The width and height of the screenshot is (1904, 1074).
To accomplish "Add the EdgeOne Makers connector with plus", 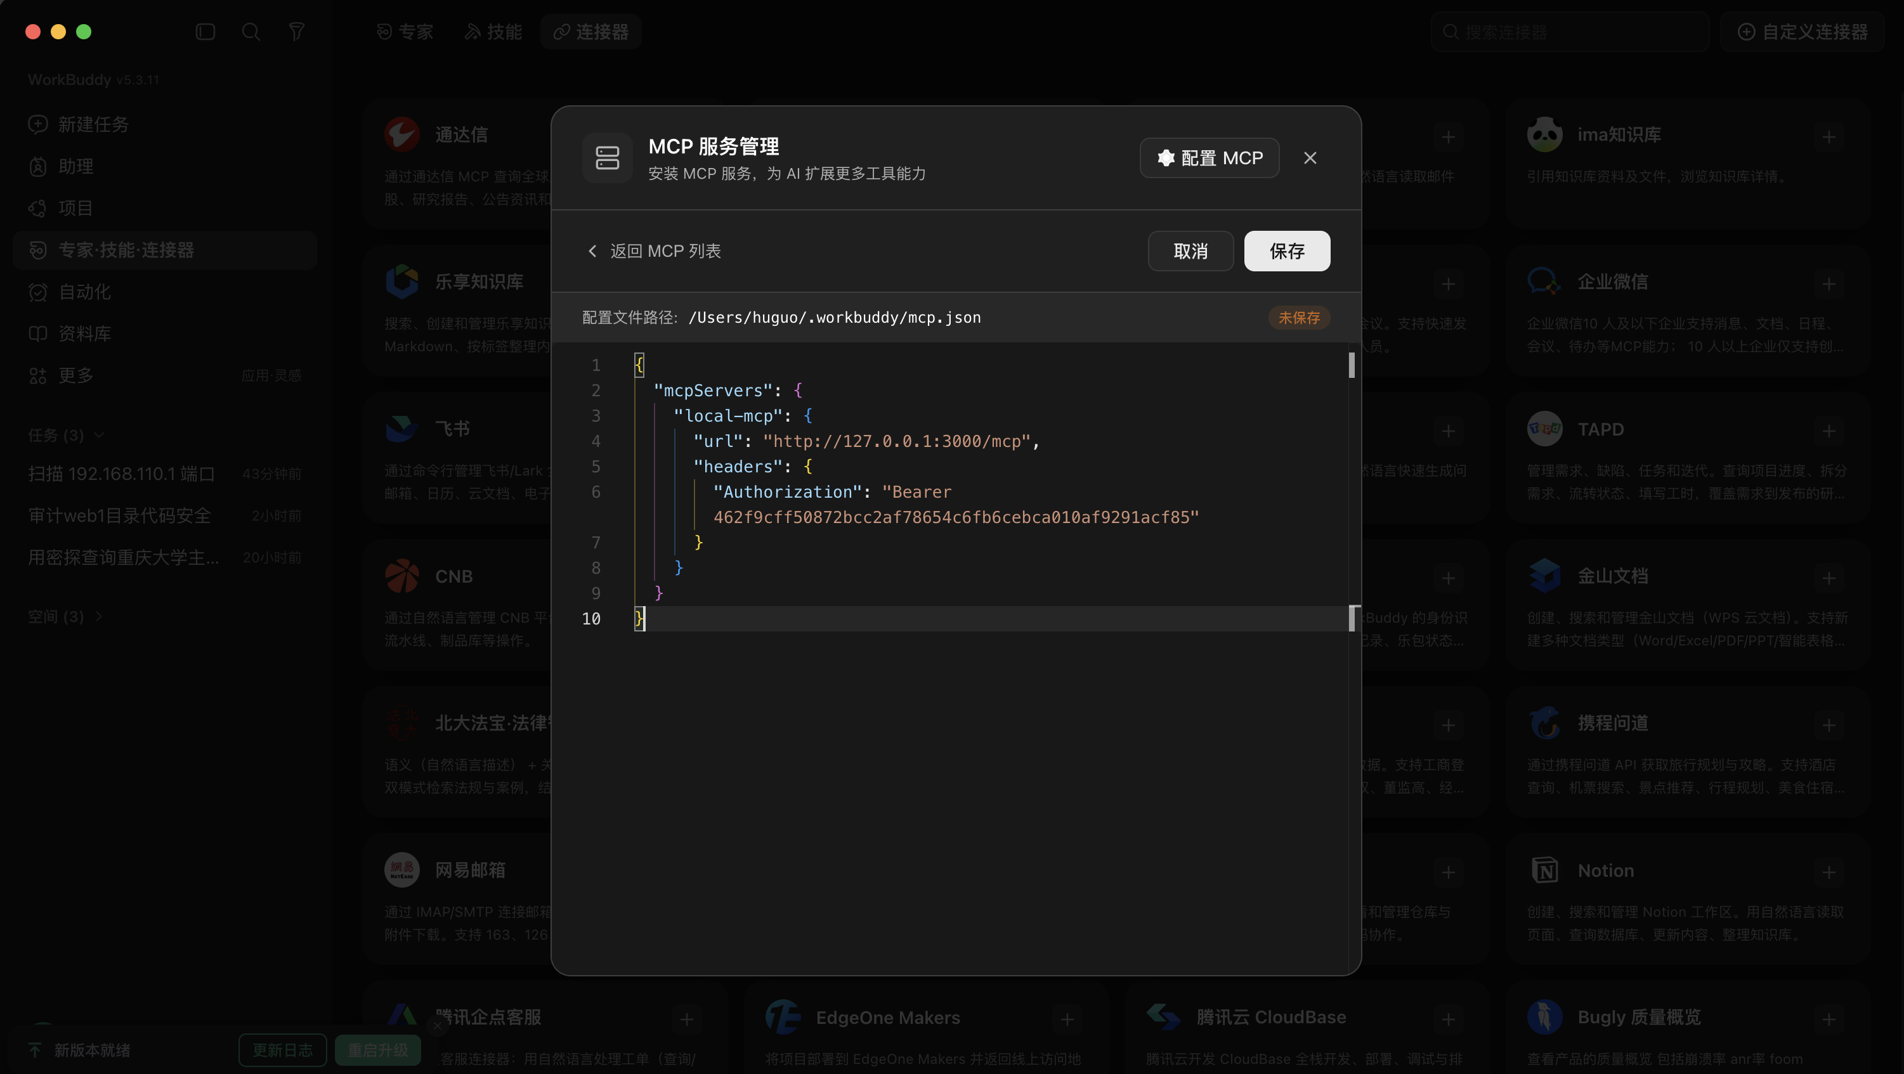I will pyautogui.click(x=1067, y=1019).
